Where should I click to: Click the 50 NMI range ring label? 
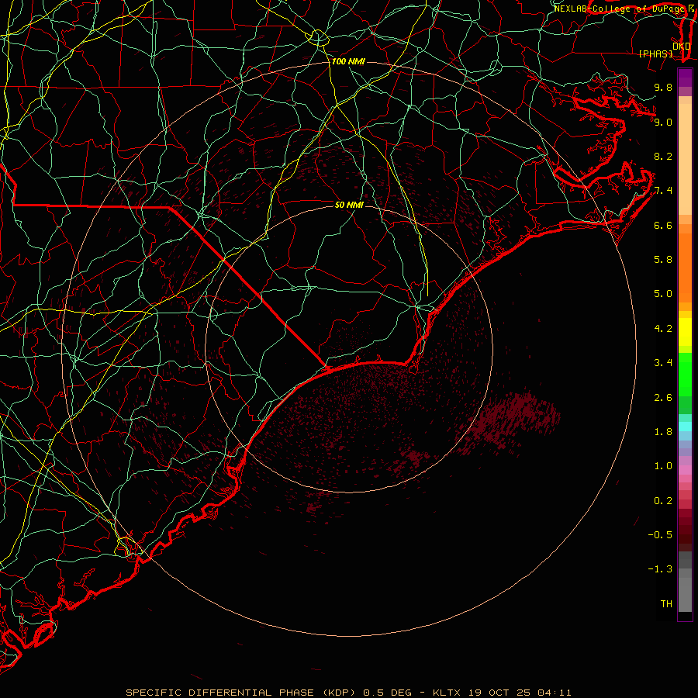(349, 205)
